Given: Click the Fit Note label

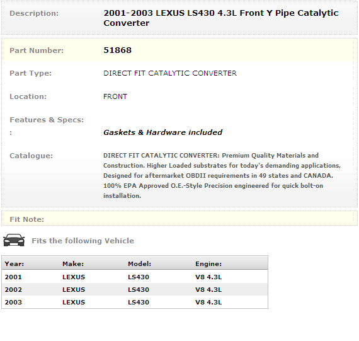Looking at the screenshot, I should [27, 219].
